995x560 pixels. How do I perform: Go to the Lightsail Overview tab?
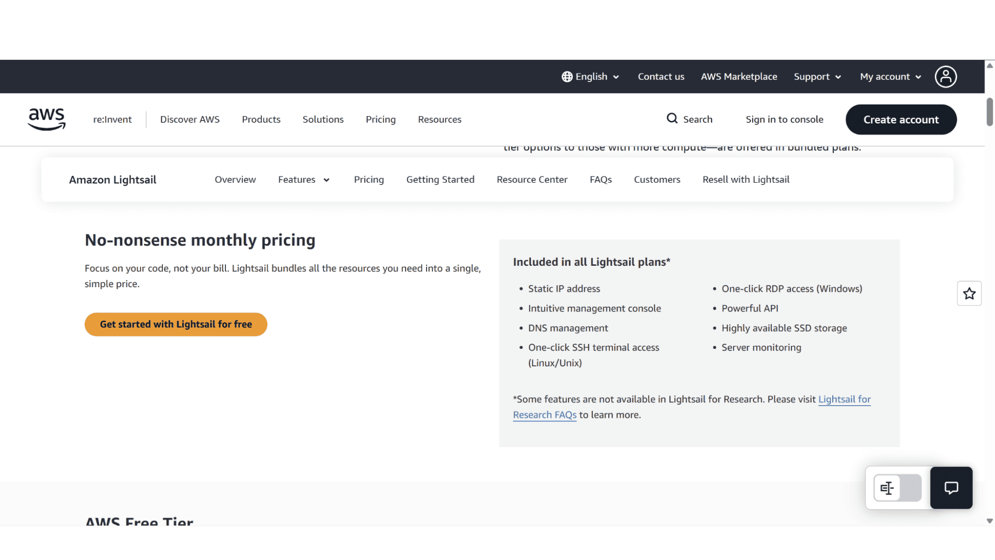tap(235, 180)
